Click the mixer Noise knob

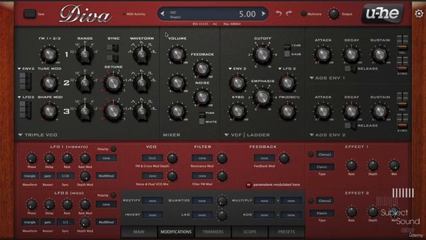pyautogui.click(x=202, y=97)
